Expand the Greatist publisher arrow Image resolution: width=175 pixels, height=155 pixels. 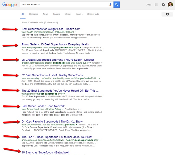pyautogui.click(x=102, y=63)
